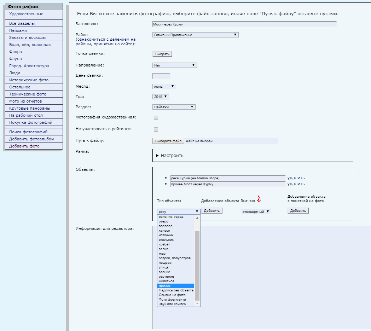
Task: Open Исторические фото section
Action: pyautogui.click(x=34, y=80)
